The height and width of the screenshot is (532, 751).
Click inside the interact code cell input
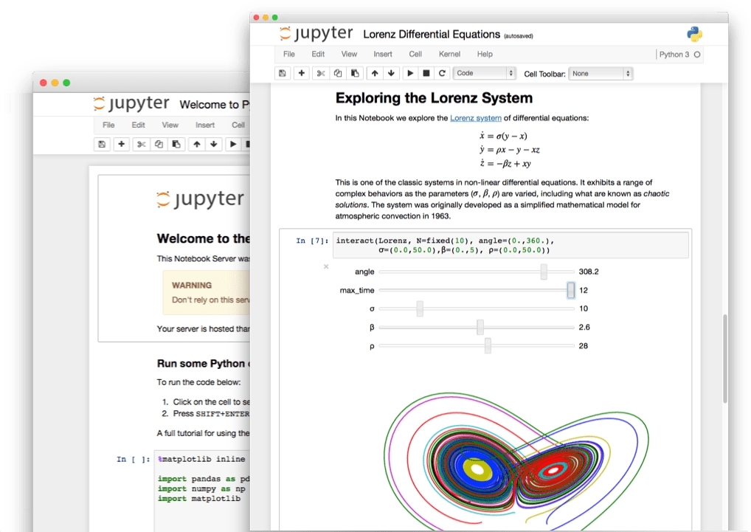point(509,245)
